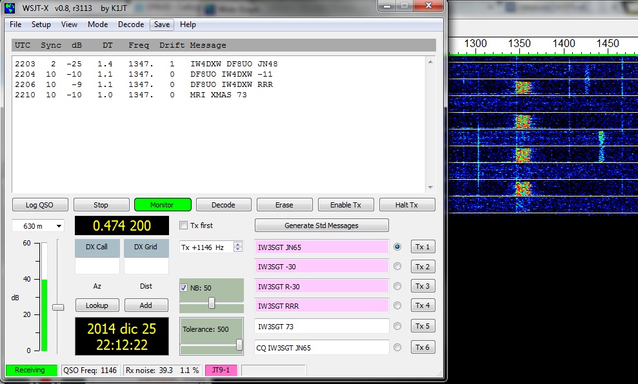Open the View menu

69,24
